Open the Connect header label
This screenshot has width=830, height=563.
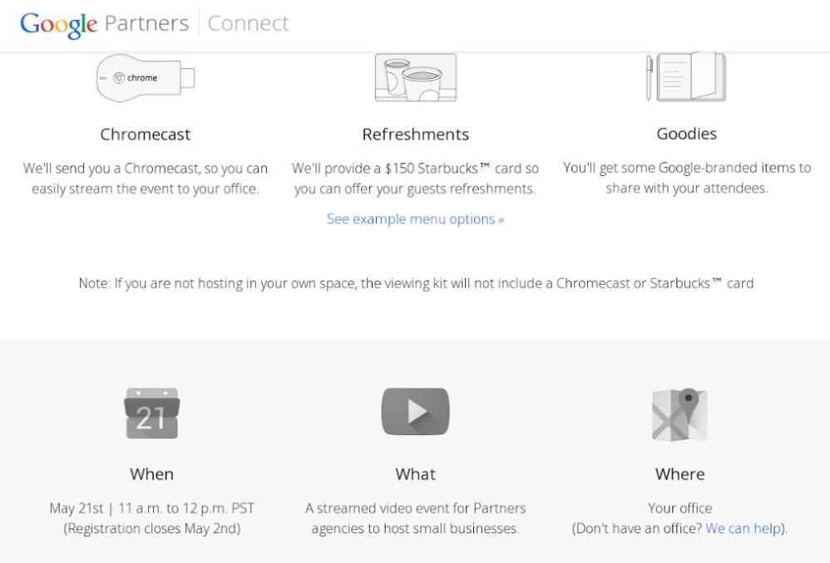[249, 23]
